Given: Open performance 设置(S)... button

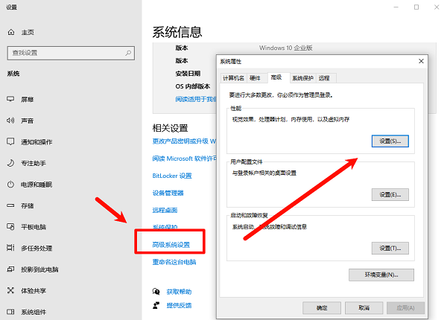Looking at the screenshot, I should point(390,141).
